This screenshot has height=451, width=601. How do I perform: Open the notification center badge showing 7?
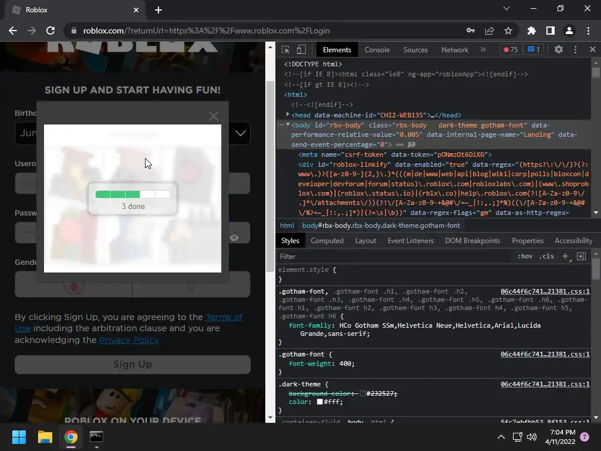(585, 437)
